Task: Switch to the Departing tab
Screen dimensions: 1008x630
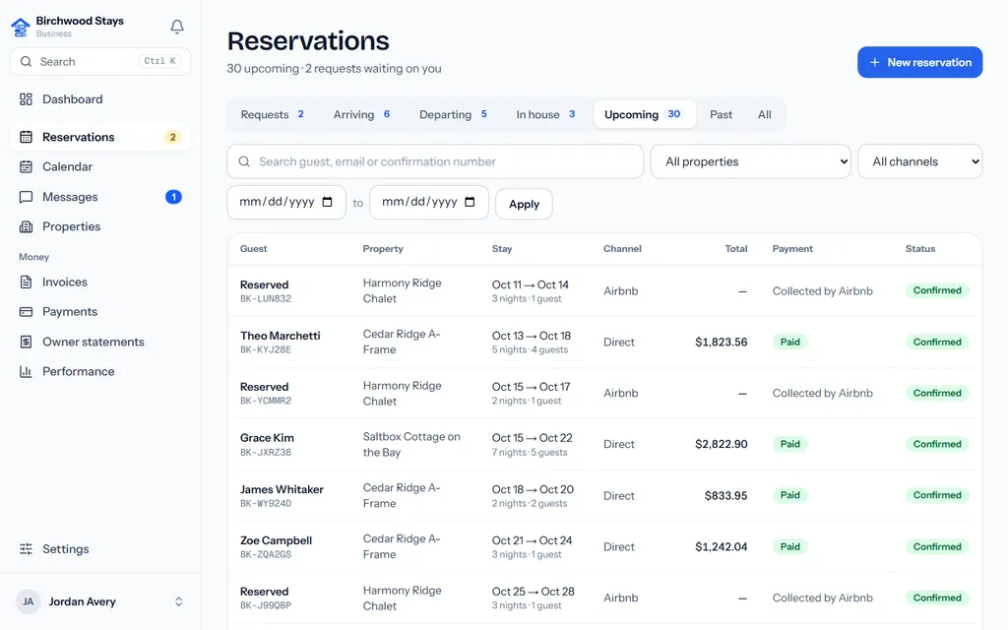Action: tap(453, 114)
